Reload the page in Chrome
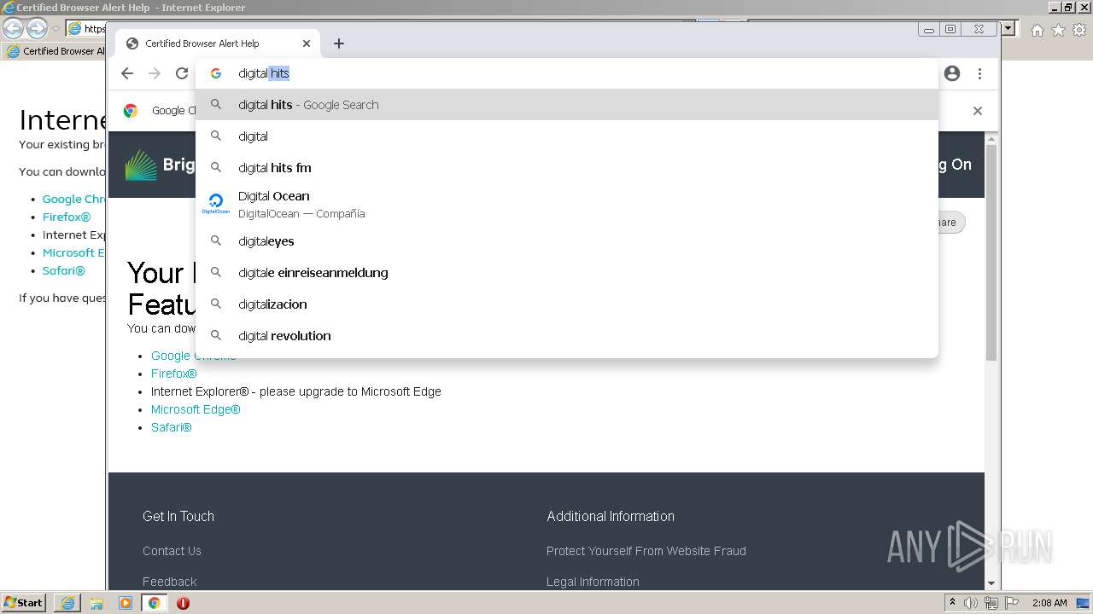This screenshot has height=614, width=1093. tap(182, 73)
